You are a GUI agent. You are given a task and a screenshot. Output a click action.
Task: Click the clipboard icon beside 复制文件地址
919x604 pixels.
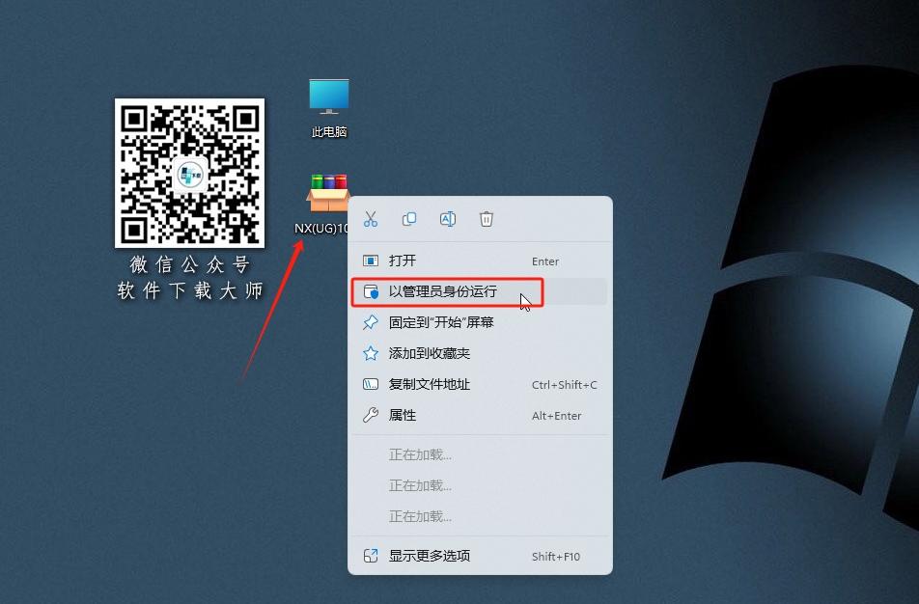click(x=371, y=384)
